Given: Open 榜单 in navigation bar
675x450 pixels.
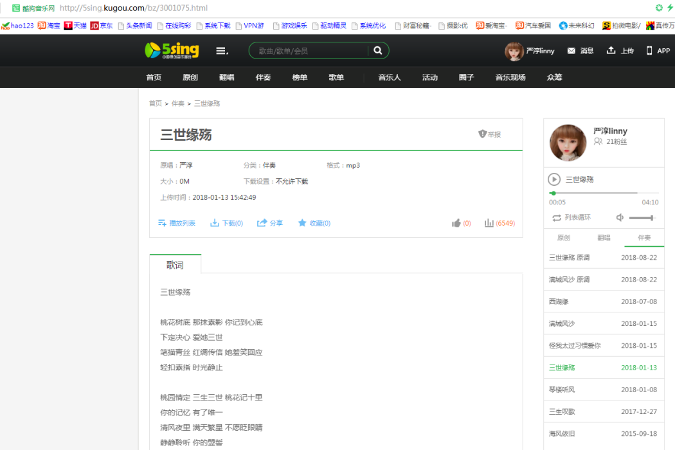Looking at the screenshot, I should tap(300, 78).
